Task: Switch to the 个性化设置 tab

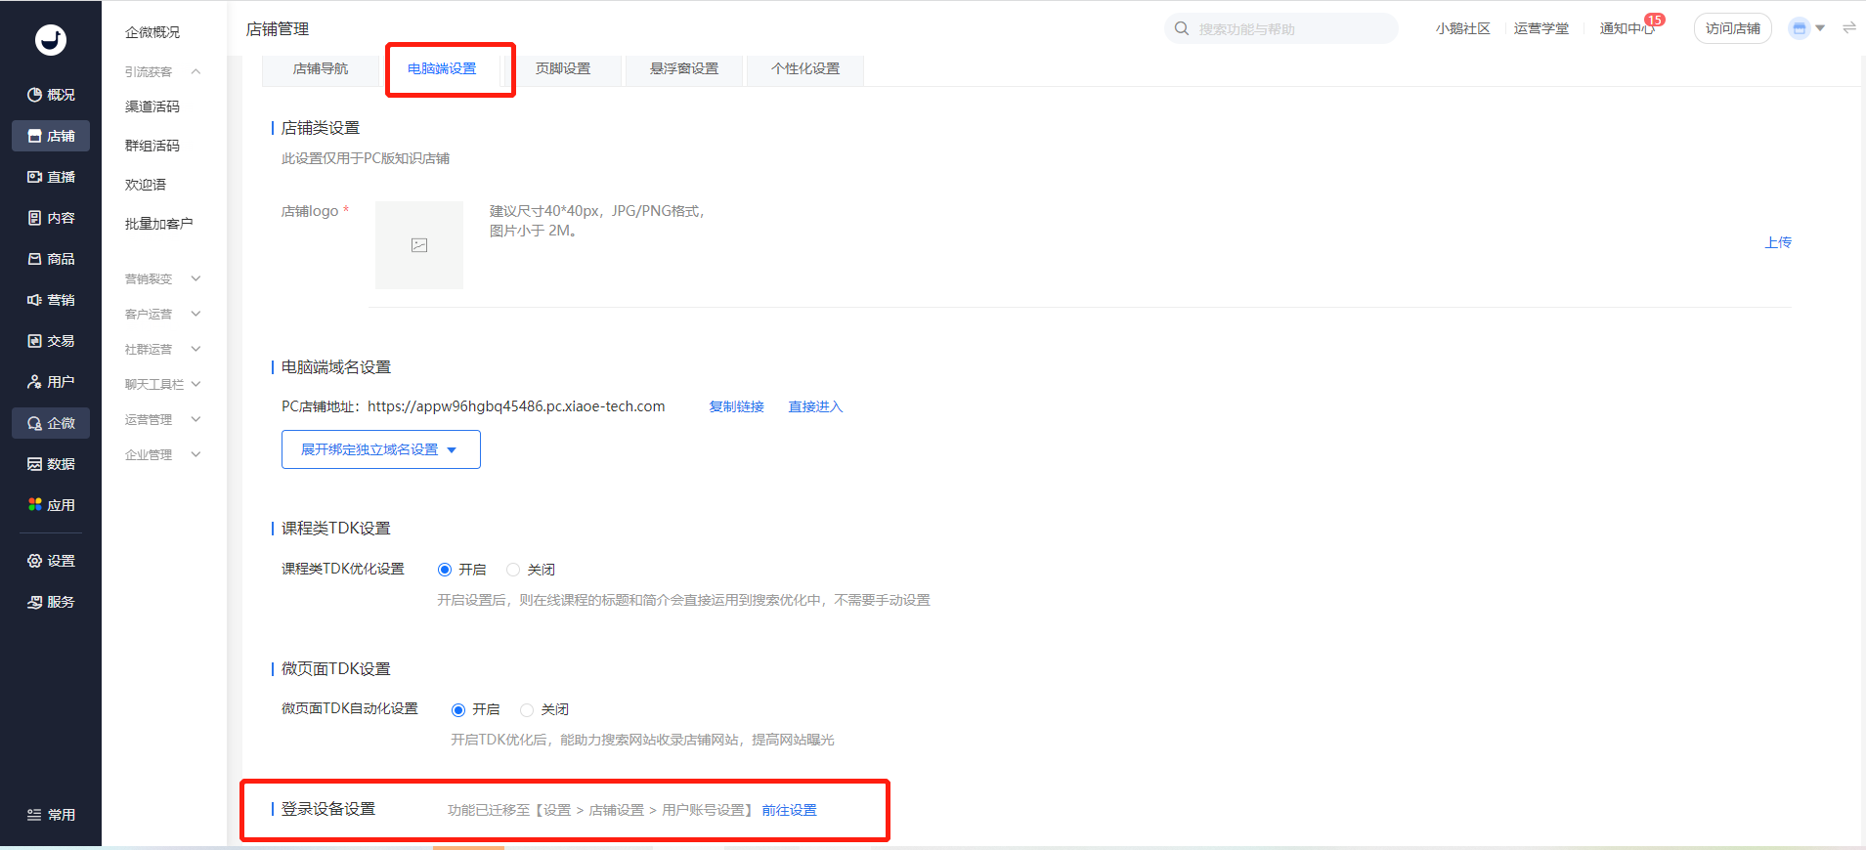Action: pos(805,68)
